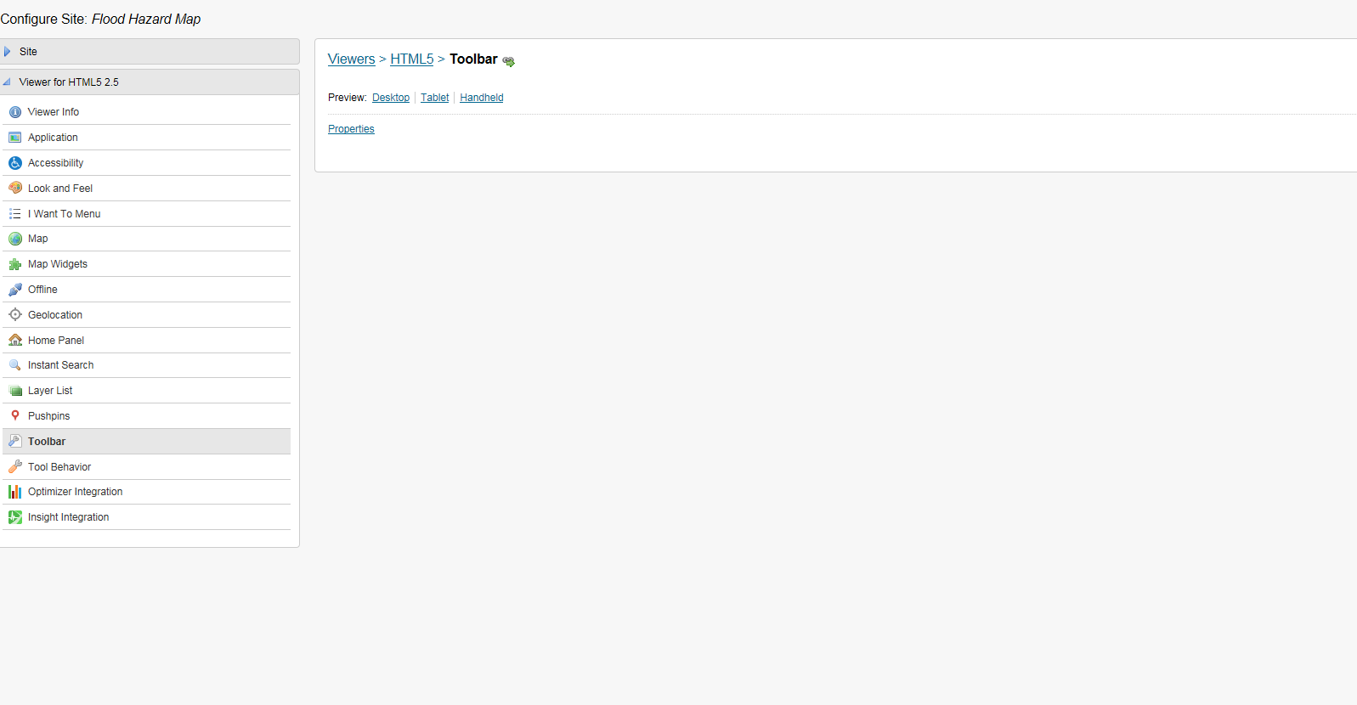Screen dimensions: 1357x705
Task: Click the Optimizer Integration chart icon
Action: coord(15,492)
